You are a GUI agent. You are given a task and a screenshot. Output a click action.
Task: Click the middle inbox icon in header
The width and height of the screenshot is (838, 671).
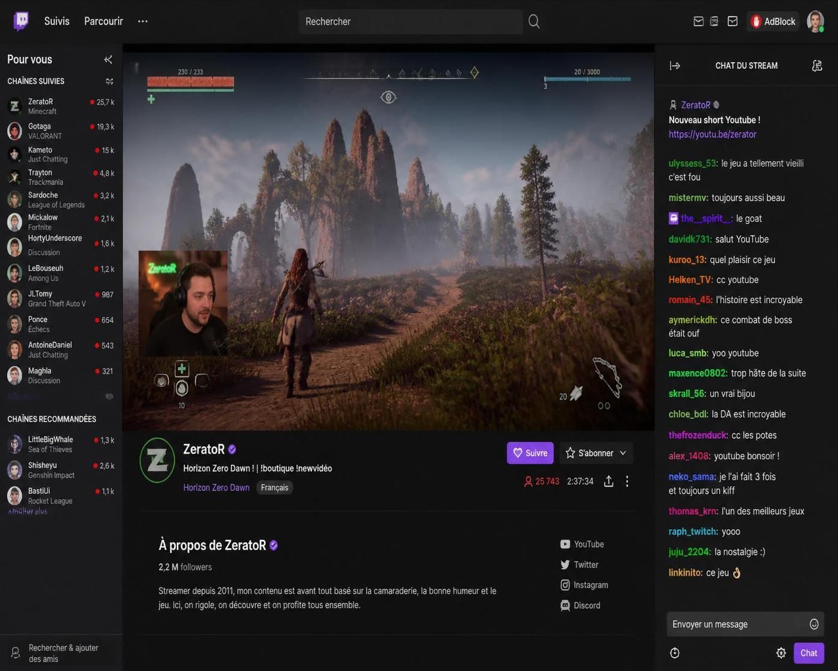(714, 22)
